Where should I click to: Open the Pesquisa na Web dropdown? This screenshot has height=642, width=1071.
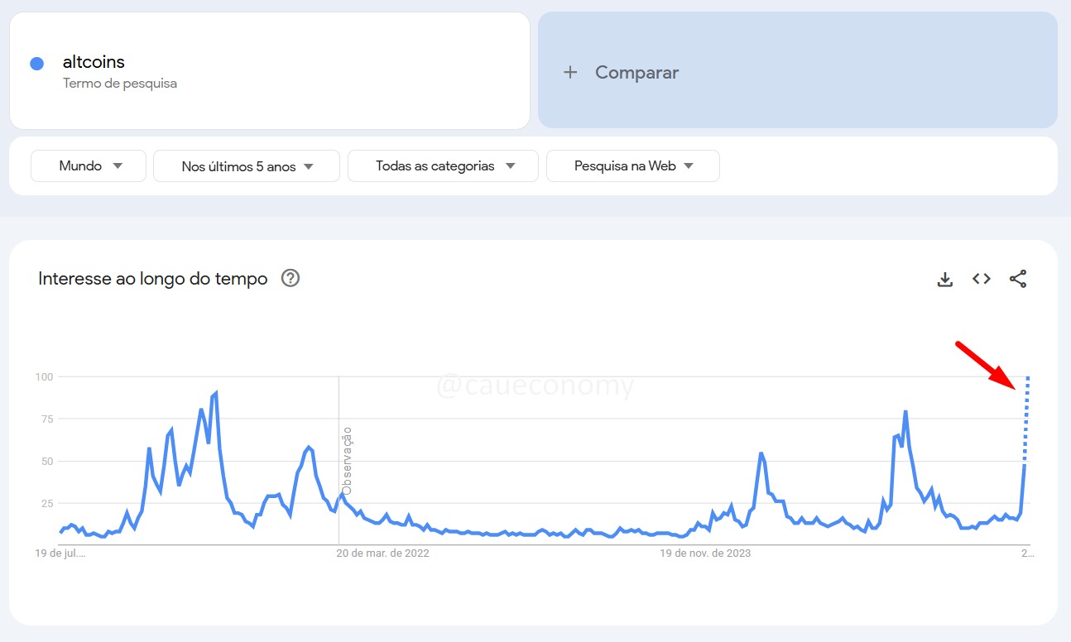point(633,165)
